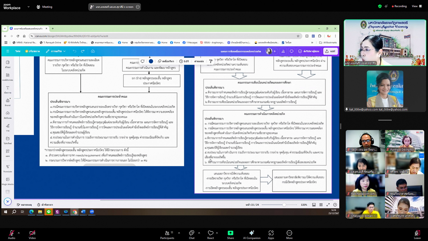Image resolution: width=428 pixels, height=241 pixels.
Task: Open the Zoom Workplace dropdown
Action: [x=28, y=7]
